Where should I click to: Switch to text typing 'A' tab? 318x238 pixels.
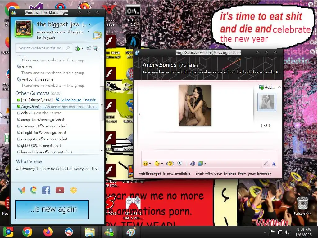pos(274,164)
